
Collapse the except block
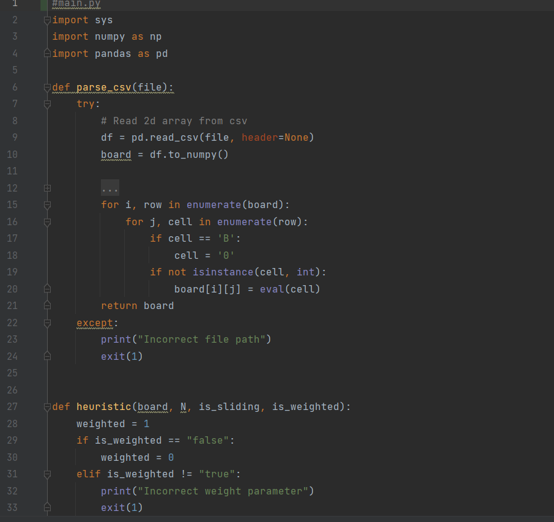coord(46,323)
